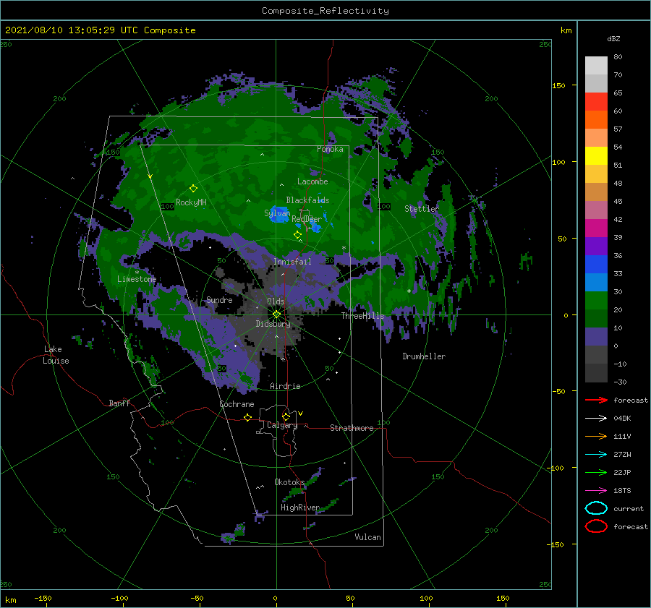Click the Didsbury label

[273, 324]
